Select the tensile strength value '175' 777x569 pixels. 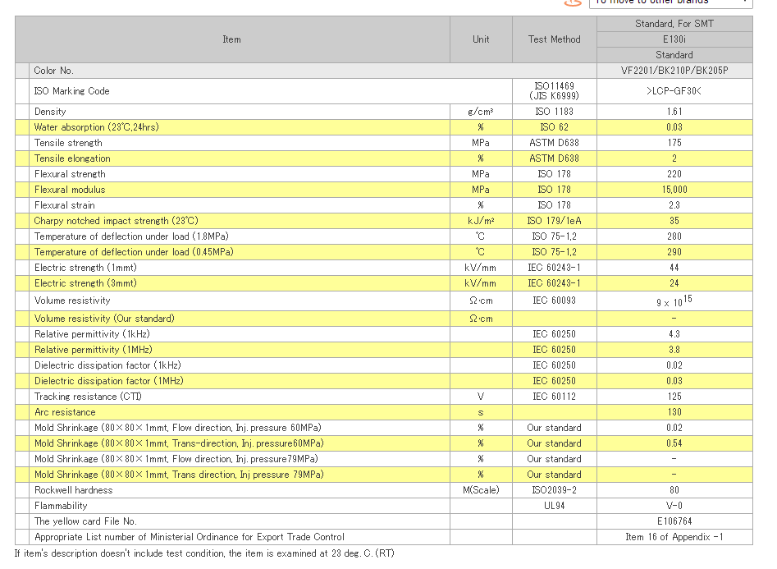(674, 143)
